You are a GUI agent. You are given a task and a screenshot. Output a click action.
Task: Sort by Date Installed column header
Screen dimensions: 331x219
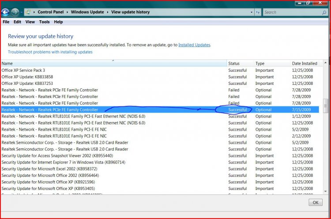(x=305, y=63)
